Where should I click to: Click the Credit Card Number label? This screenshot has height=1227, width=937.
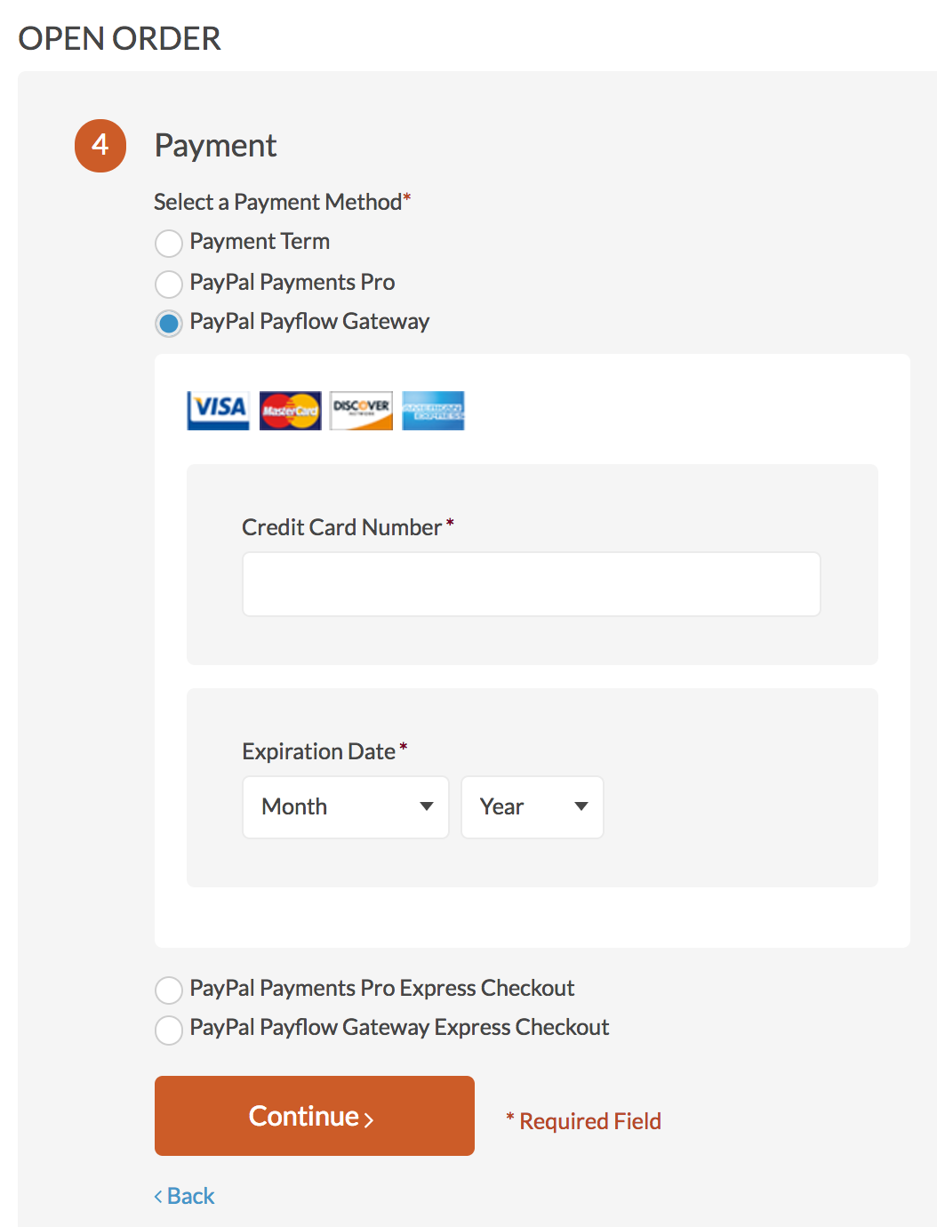(342, 527)
